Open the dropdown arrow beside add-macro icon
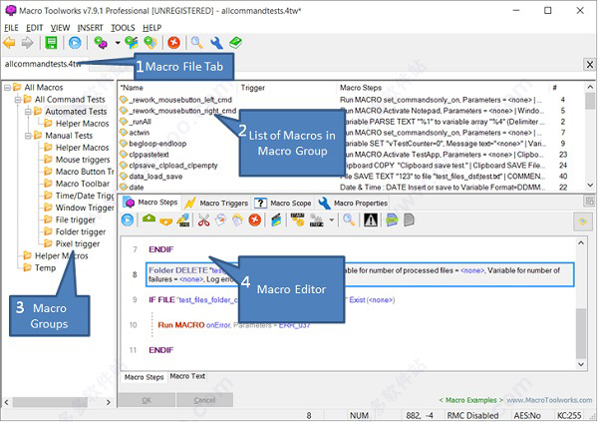 [x=118, y=43]
